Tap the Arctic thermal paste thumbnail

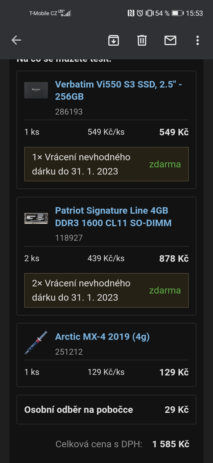click(36, 342)
